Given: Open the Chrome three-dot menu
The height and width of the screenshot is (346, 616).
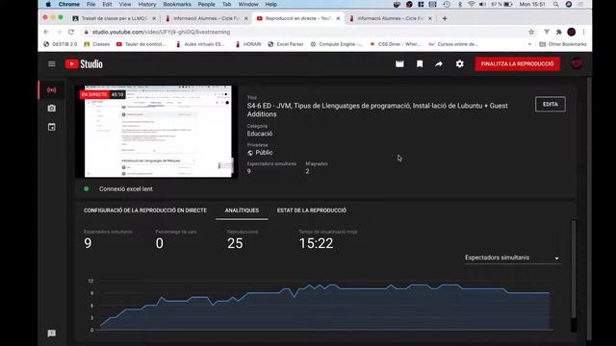Looking at the screenshot, I should [584, 32].
